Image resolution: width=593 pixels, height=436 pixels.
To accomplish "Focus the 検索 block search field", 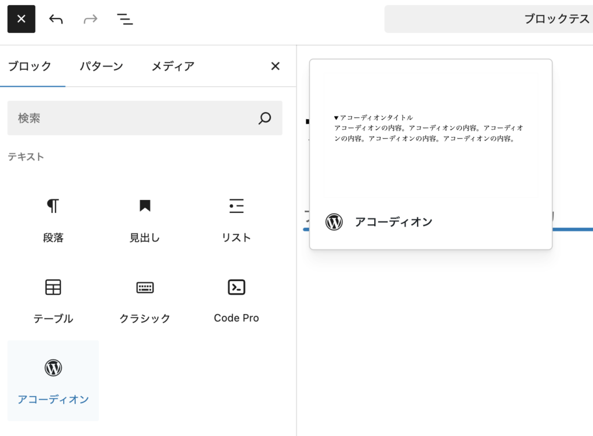I will 133,118.
